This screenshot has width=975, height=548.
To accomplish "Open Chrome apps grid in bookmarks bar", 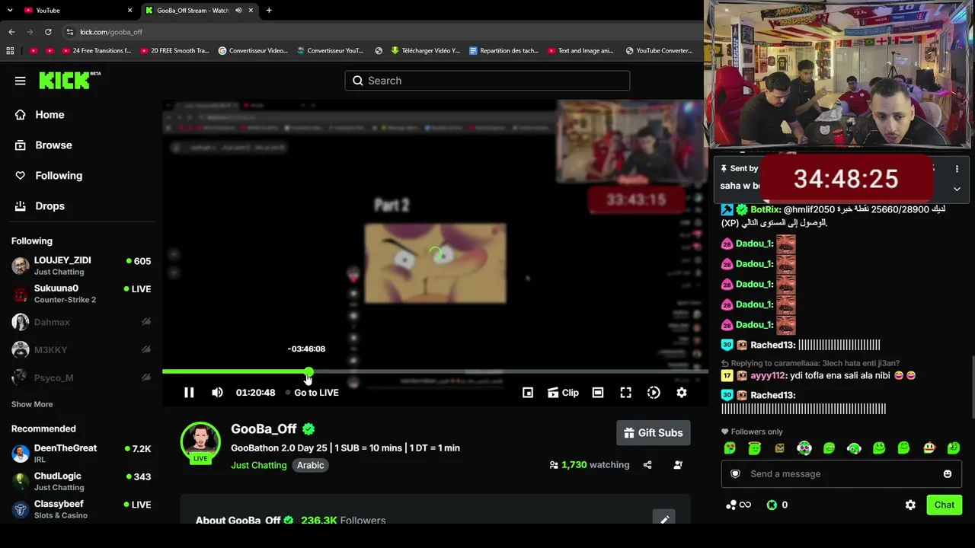I will (10, 51).
